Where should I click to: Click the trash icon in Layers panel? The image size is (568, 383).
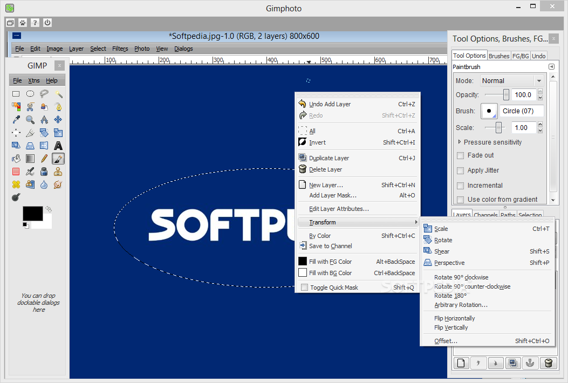549,363
